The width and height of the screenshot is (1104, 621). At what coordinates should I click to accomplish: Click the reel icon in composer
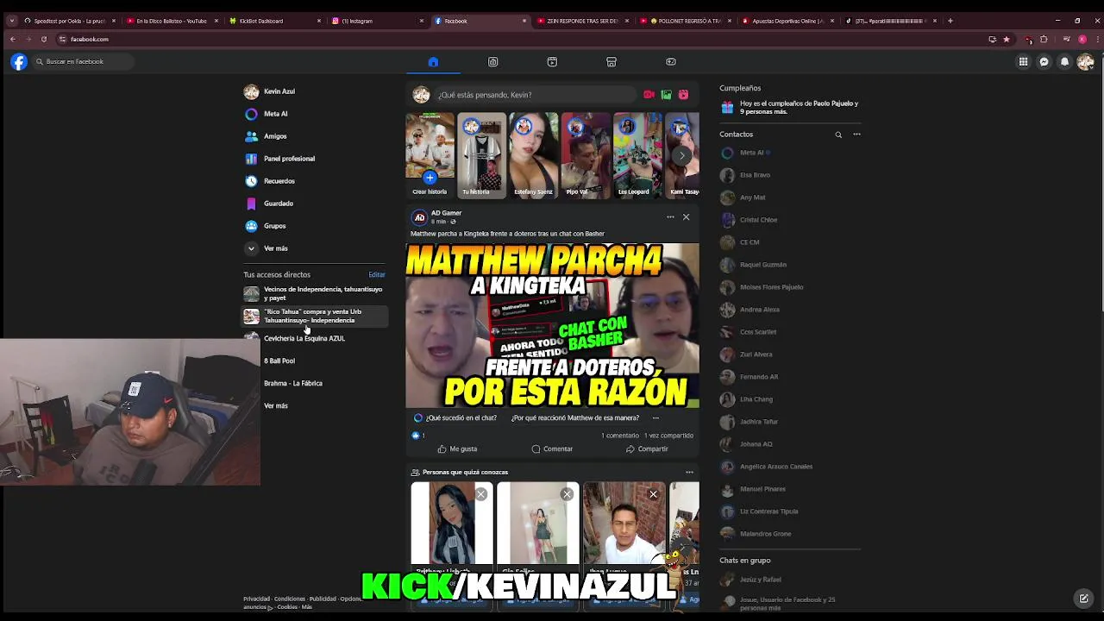(x=683, y=95)
